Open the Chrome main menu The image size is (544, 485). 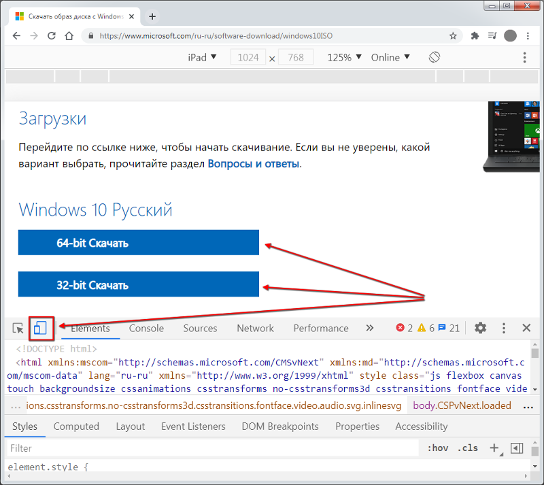click(528, 36)
